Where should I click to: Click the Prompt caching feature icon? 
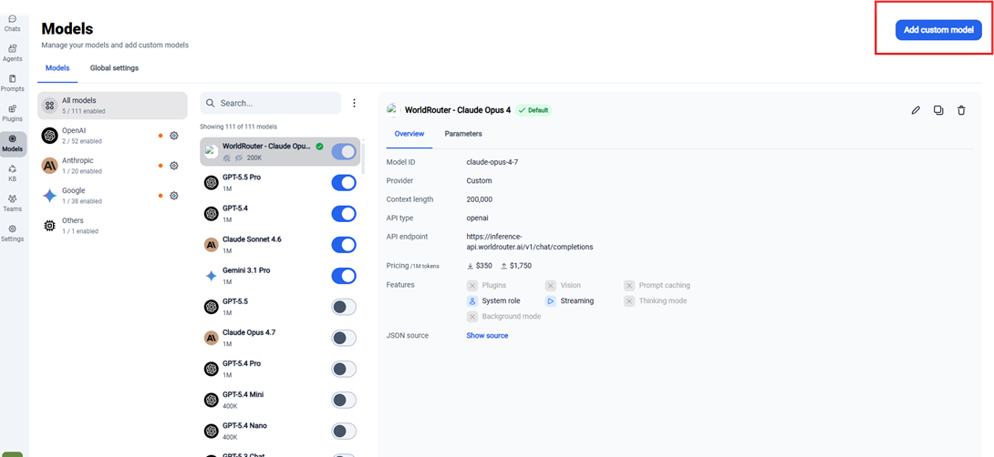click(x=629, y=286)
